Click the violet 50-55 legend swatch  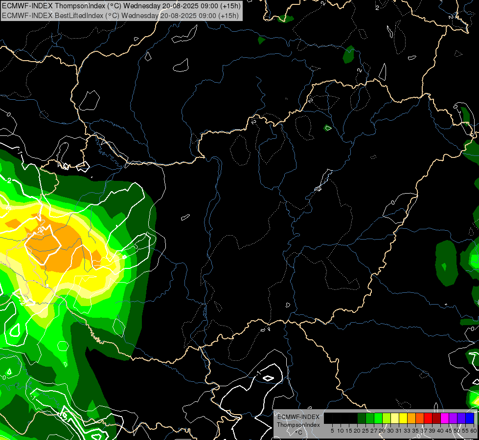coord(461,418)
